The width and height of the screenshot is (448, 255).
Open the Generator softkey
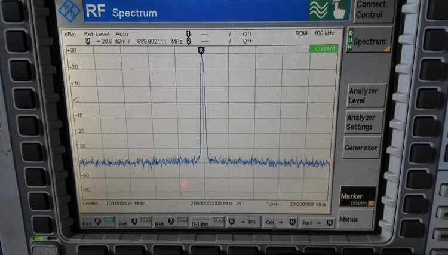pyautogui.click(x=361, y=148)
